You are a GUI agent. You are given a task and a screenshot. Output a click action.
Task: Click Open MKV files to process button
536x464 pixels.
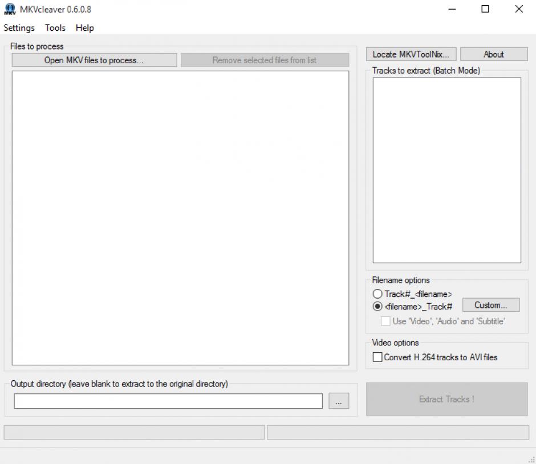click(x=94, y=60)
